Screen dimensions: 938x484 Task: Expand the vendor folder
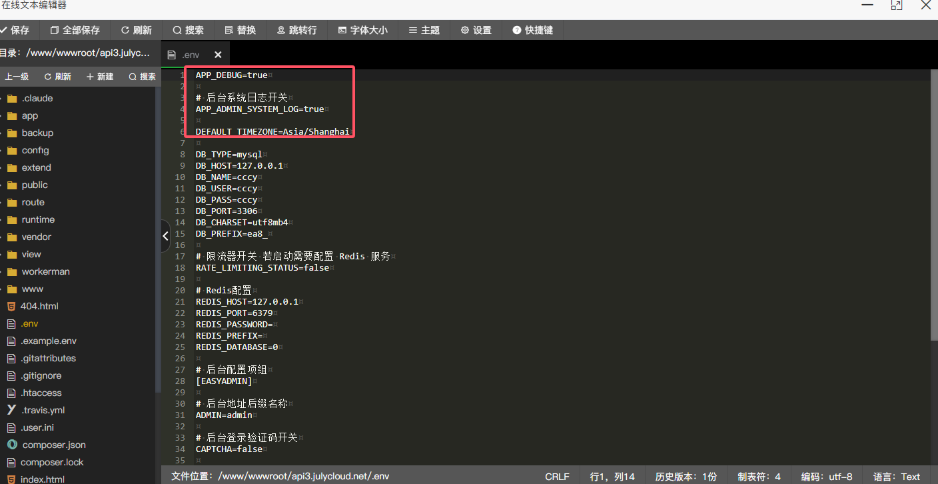click(x=36, y=237)
